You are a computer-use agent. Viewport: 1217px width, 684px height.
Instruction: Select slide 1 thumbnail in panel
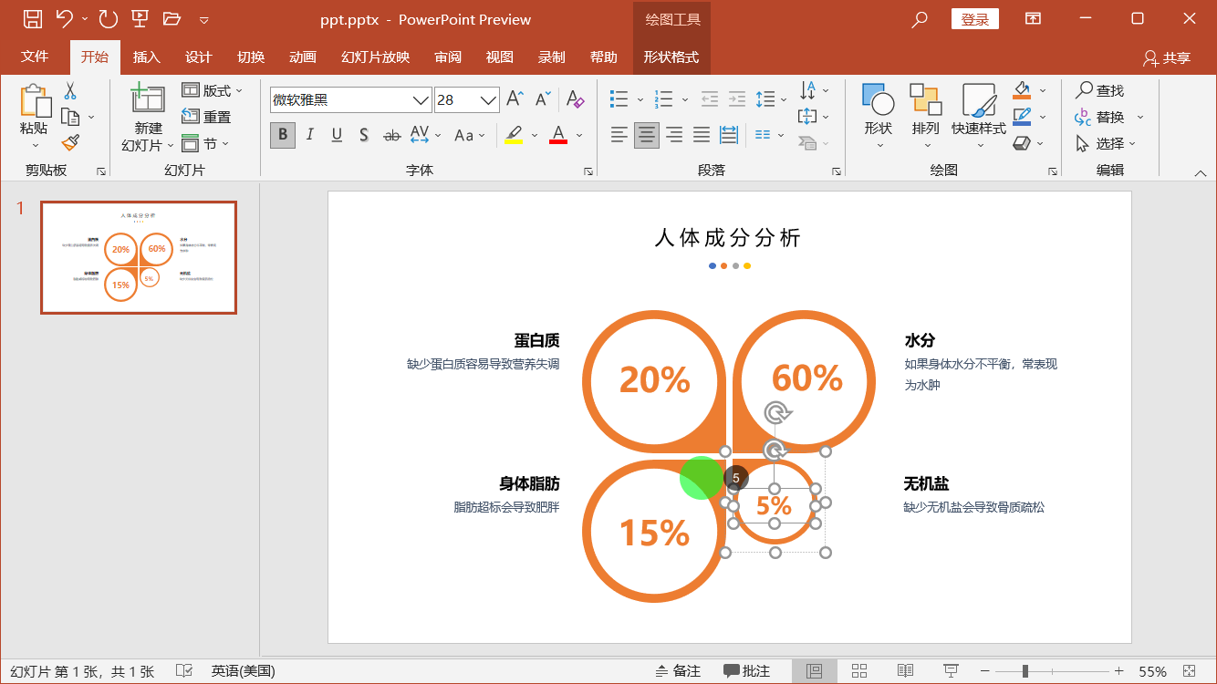click(138, 257)
